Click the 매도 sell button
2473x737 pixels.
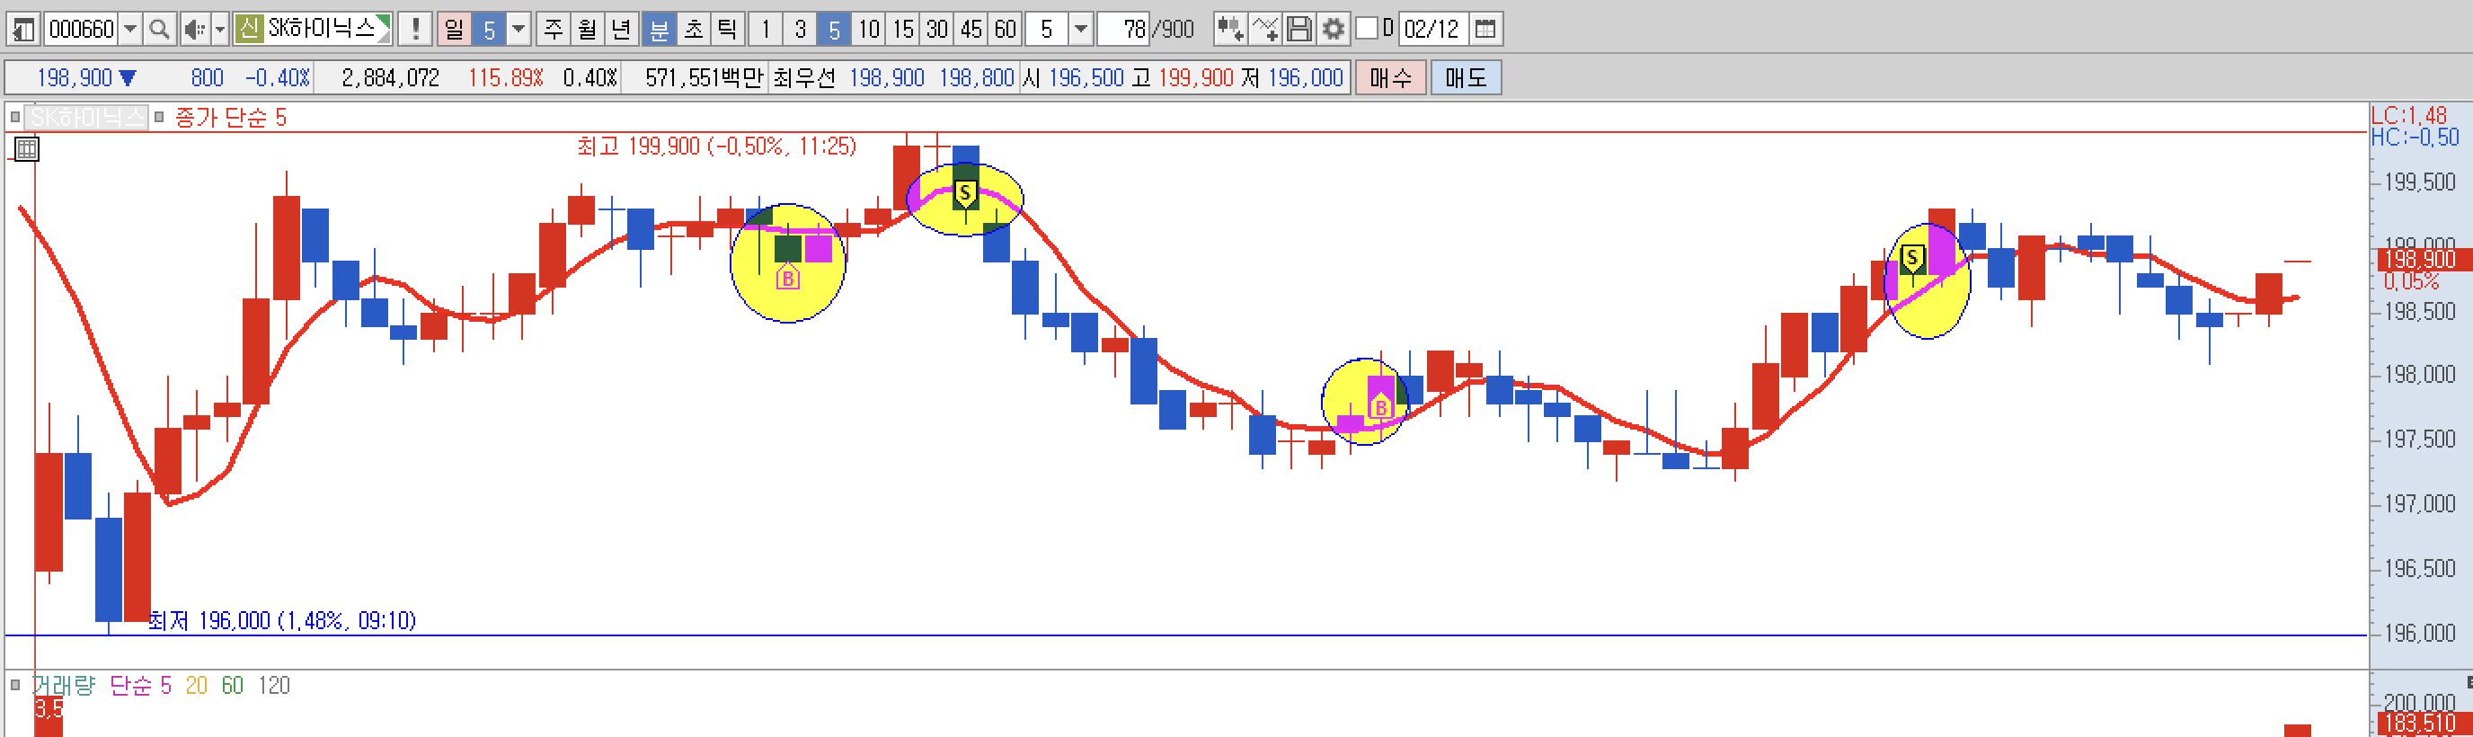pyautogui.click(x=1466, y=77)
